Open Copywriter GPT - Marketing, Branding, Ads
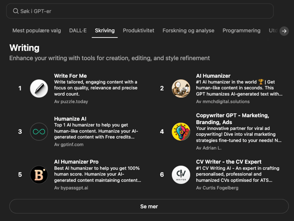Image resolution: width=294 pixels, height=221 pixels. pos(232,119)
